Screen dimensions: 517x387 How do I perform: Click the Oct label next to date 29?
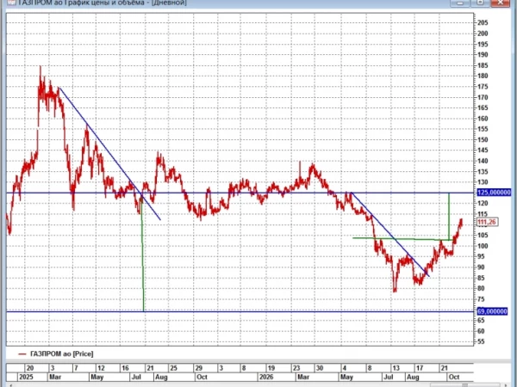pyautogui.click(x=202, y=378)
